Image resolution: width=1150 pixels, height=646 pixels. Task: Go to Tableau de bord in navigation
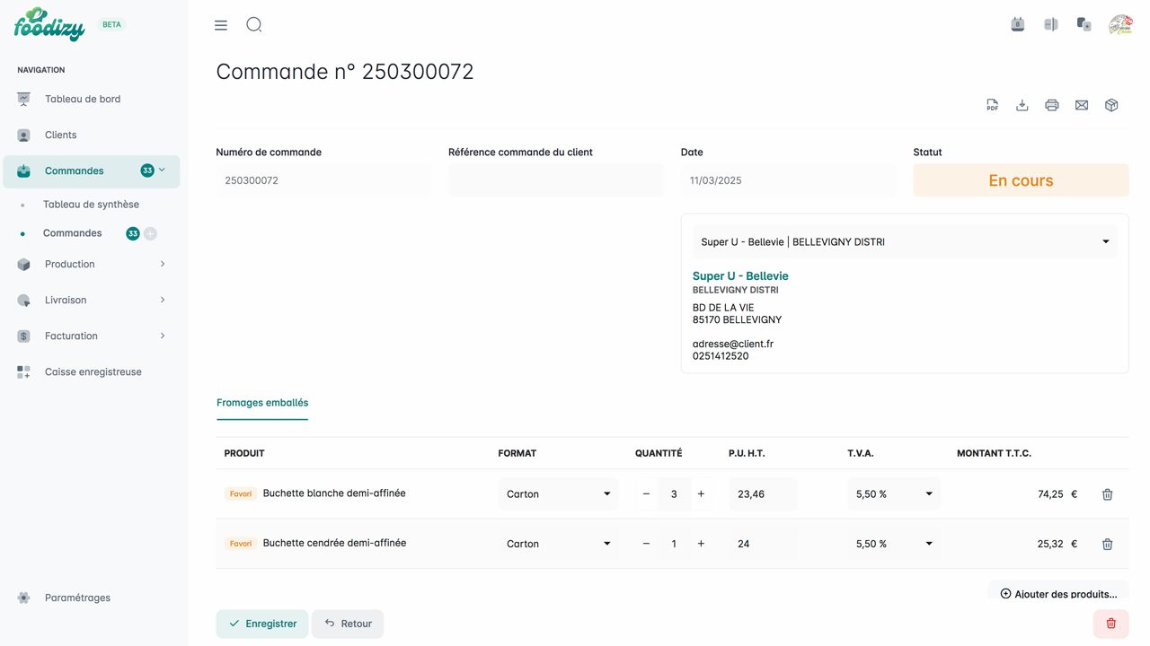[x=83, y=99]
